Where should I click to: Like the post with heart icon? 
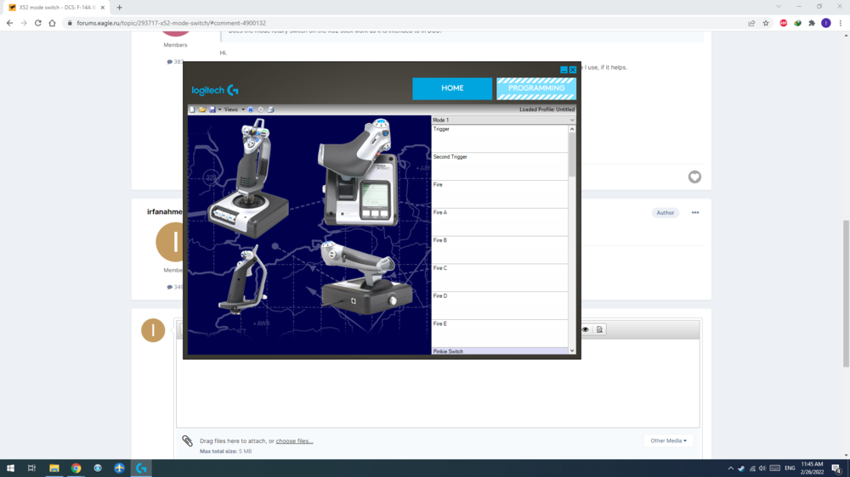tap(694, 177)
